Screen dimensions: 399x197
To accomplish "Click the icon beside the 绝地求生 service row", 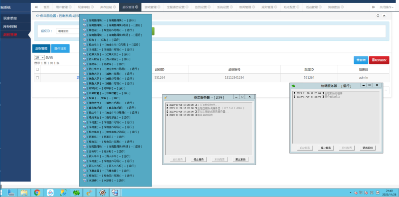I will (84, 118).
